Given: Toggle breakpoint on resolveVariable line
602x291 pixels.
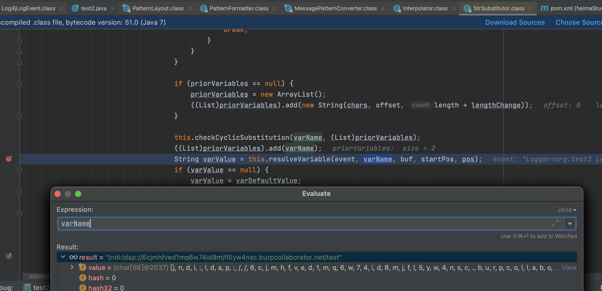Looking at the screenshot, I should point(9,159).
